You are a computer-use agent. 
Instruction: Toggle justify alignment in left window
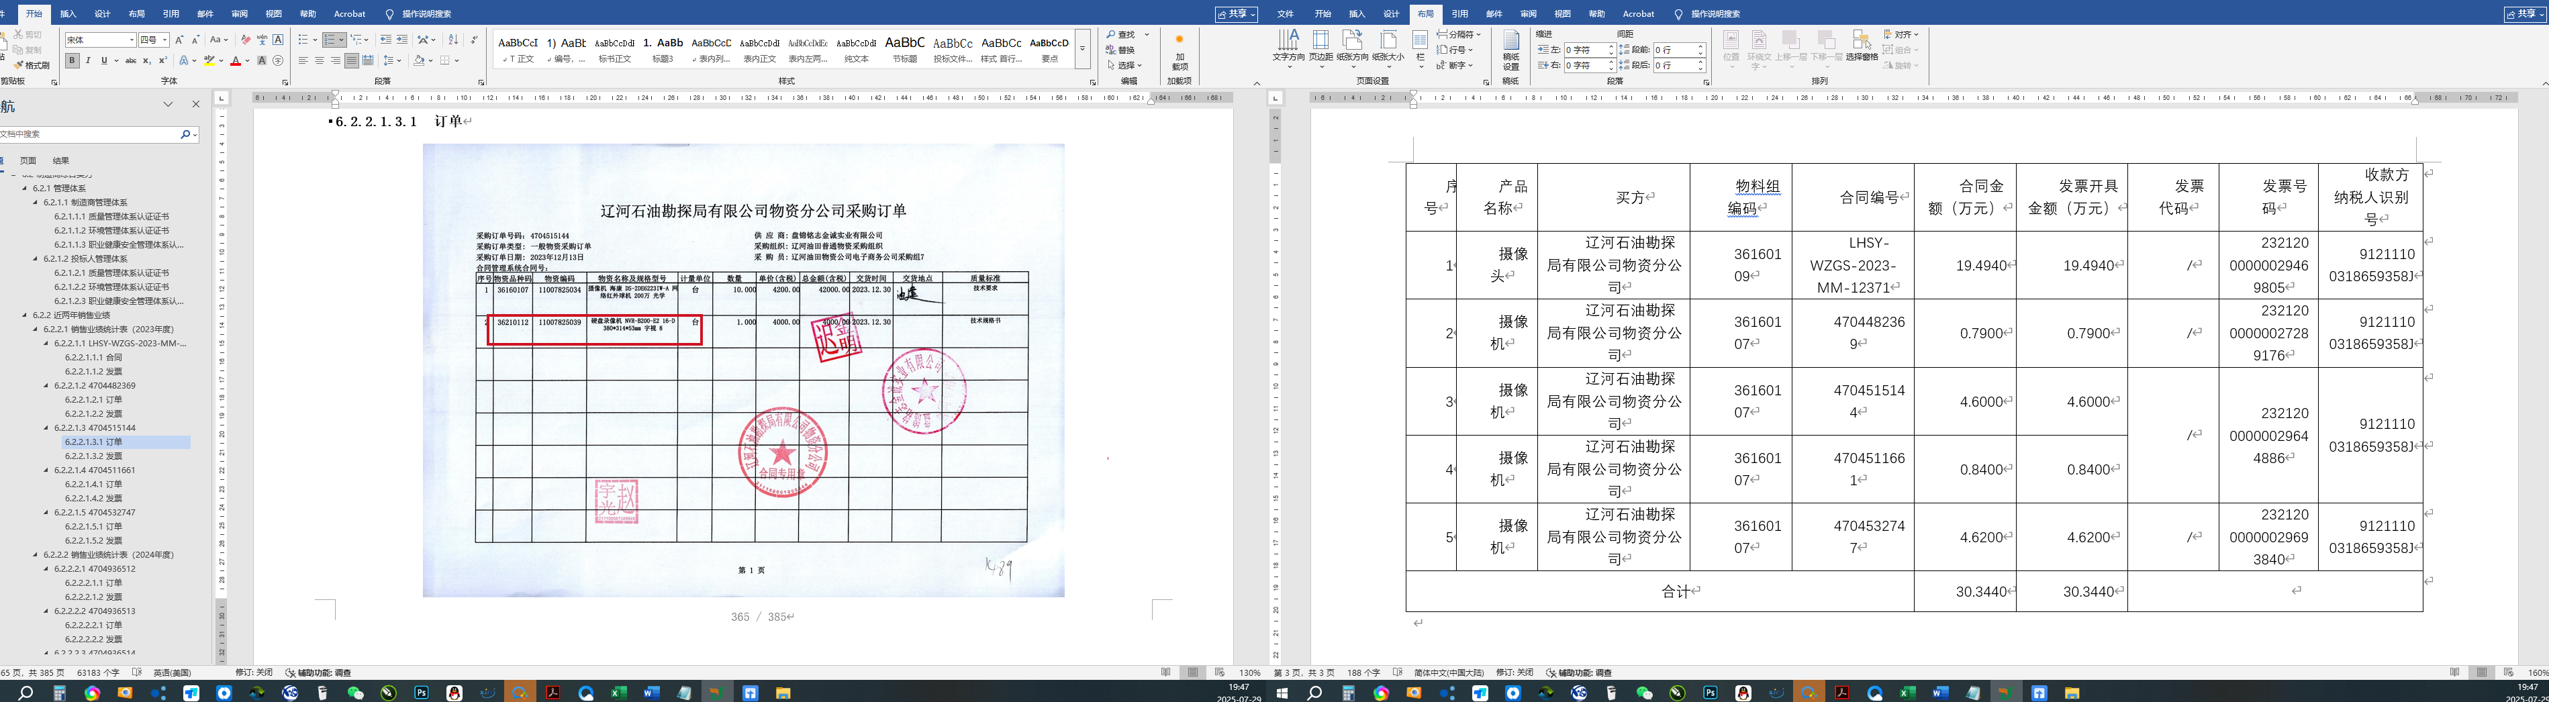pyautogui.click(x=351, y=60)
